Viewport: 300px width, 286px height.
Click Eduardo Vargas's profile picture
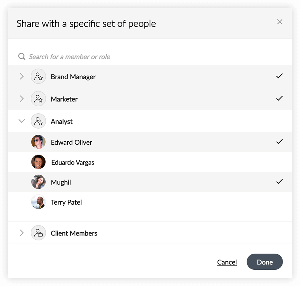(x=38, y=162)
